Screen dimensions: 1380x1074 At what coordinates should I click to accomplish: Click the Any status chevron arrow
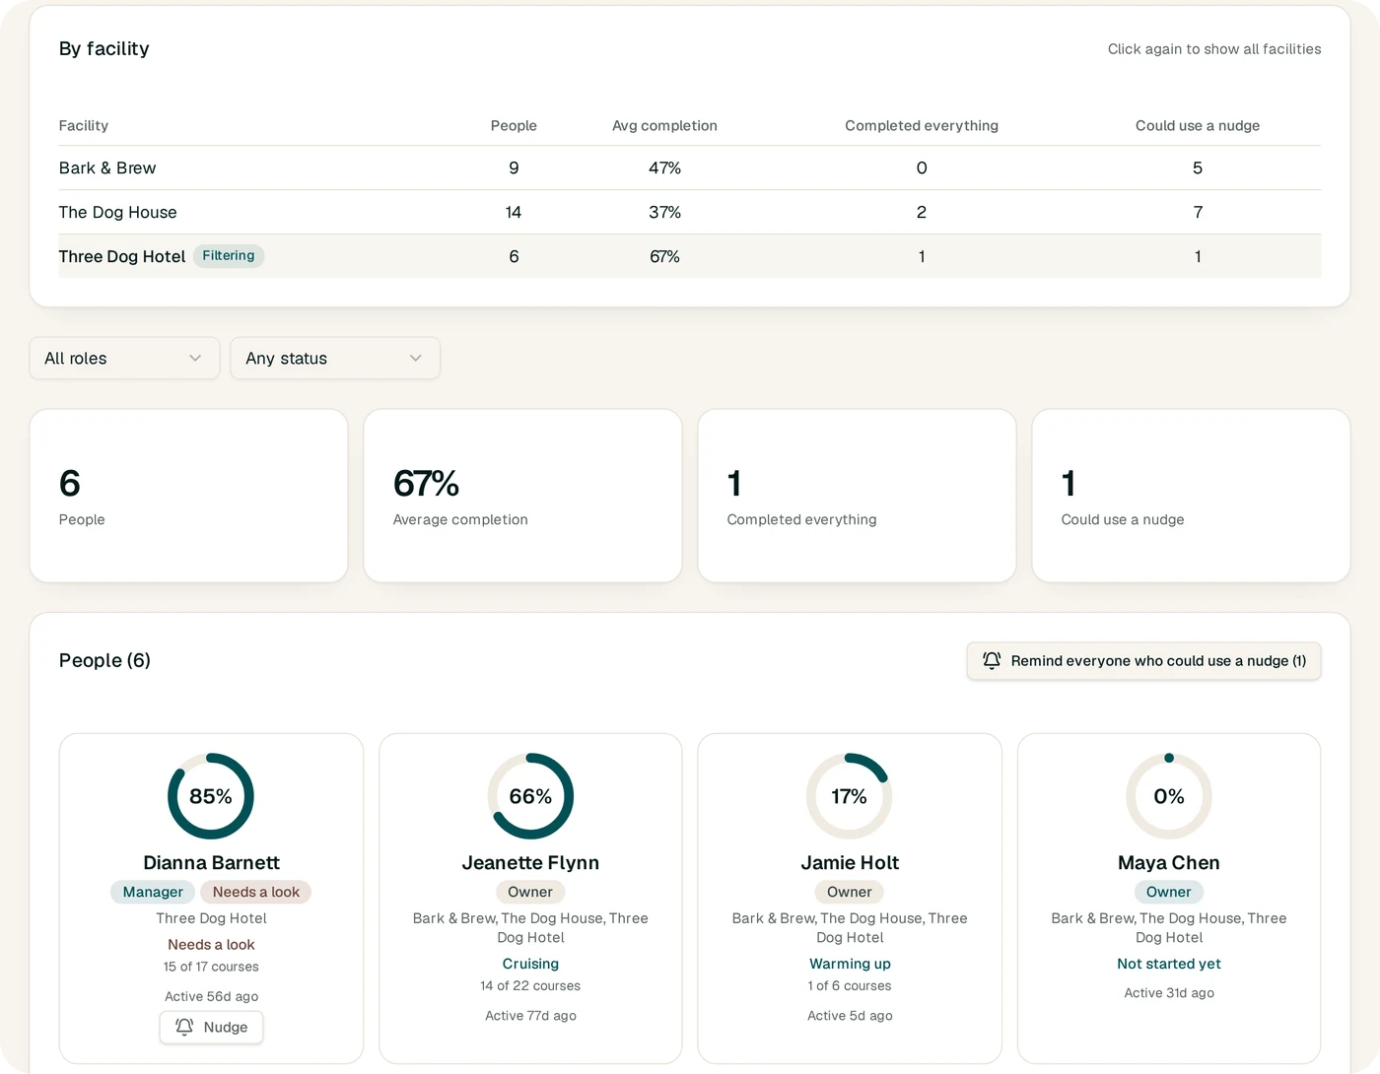pyautogui.click(x=416, y=359)
